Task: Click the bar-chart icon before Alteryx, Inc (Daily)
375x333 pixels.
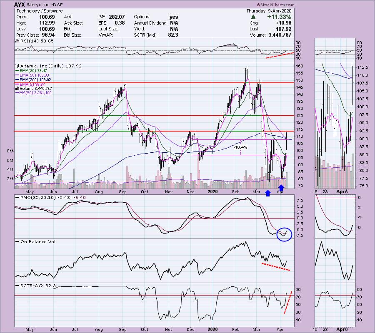Action: pyautogui.click(x=17, y=66)
